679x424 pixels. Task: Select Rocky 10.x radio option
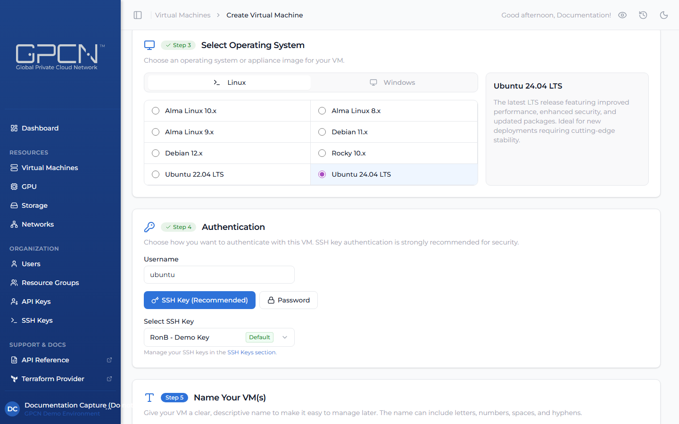tap(322, 153)
